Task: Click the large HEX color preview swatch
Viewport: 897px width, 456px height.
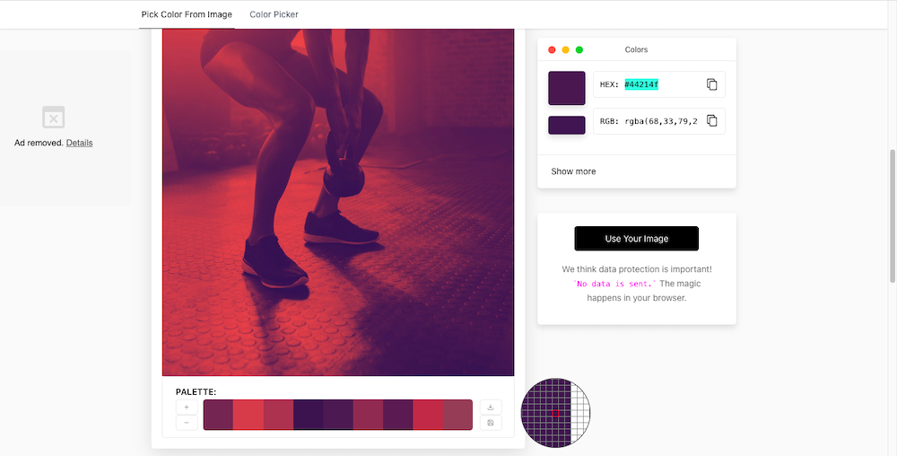Action: [x=567, y=88]
